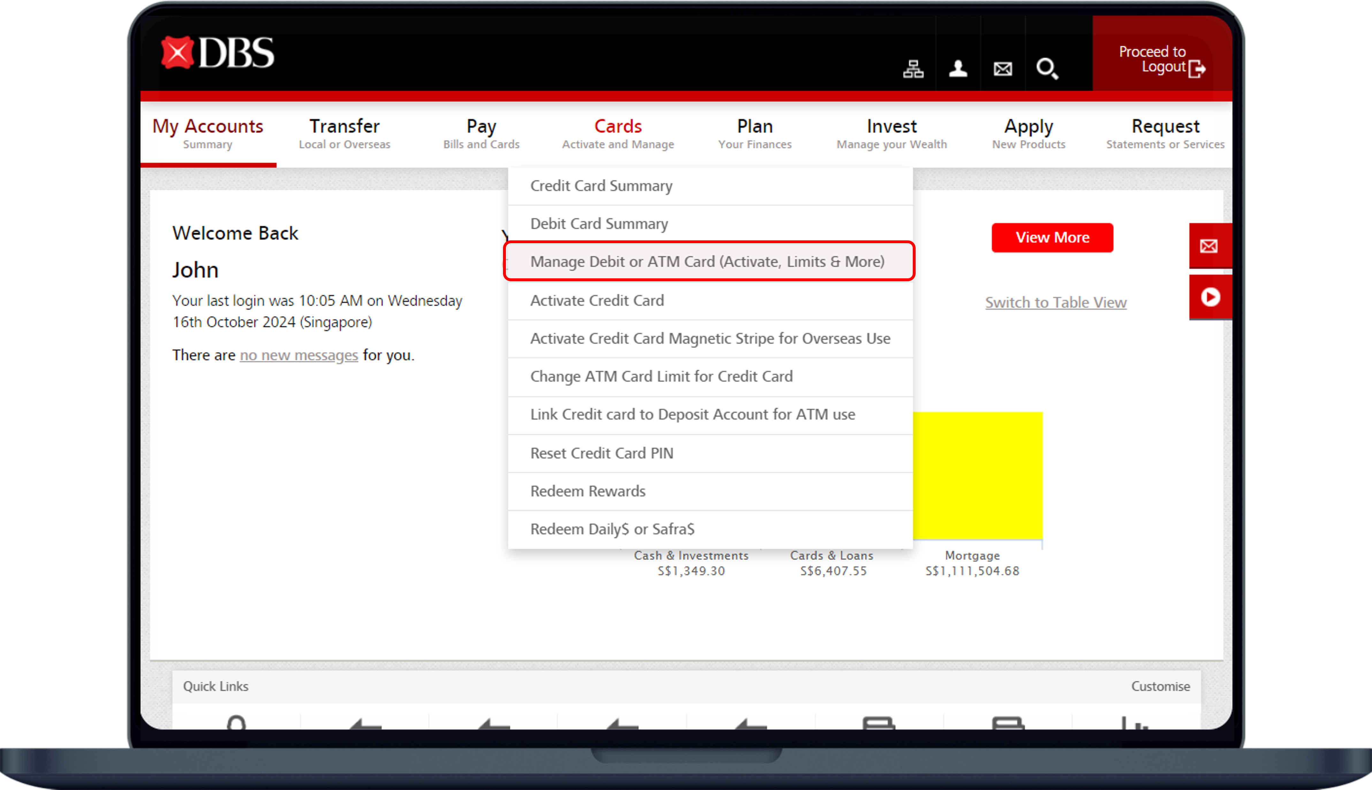1372x790 pixels.
Task: Click Cash & Investments S$1,349.30 label
Action: pyautogui.click(x=691, y=563)
